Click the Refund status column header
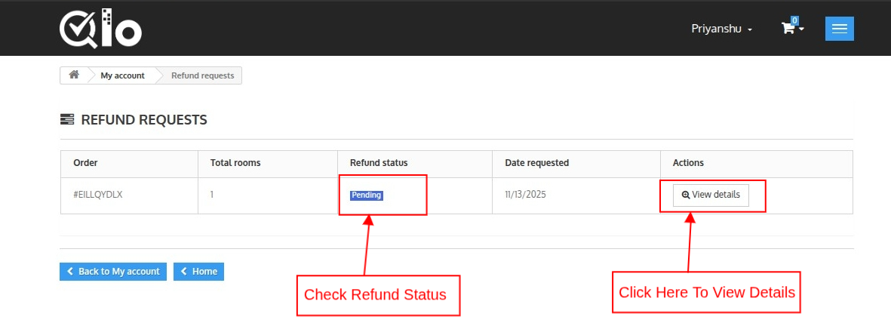The image size is (891, 326). (x=379, y=163)
